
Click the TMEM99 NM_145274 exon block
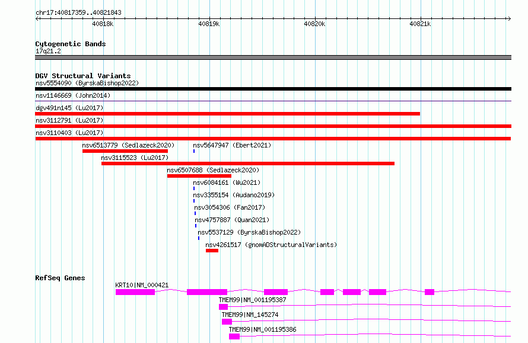227,322
